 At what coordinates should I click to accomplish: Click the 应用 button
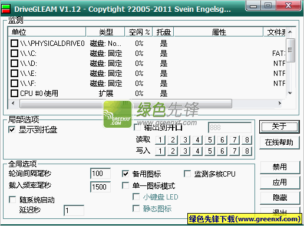click(x=280, y=182)
